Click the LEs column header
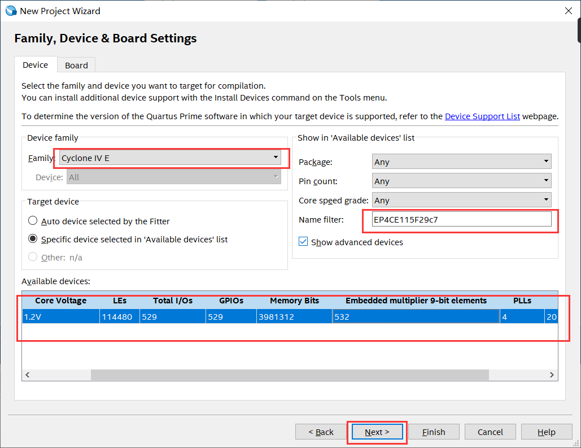Screen dimensions: 581x448 pyautogui.click(x=120, y=301)
